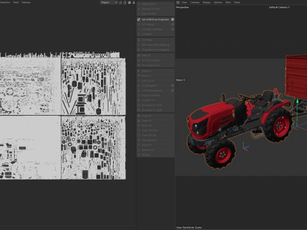Select the Remove UV Pins command
The width and height of the screenshot is (307, 230).
pyautogui.click(x=155, y=9)
